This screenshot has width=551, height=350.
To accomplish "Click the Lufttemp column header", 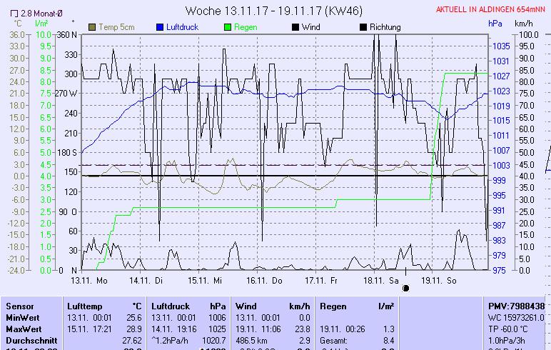I will (x=86, y=306).
